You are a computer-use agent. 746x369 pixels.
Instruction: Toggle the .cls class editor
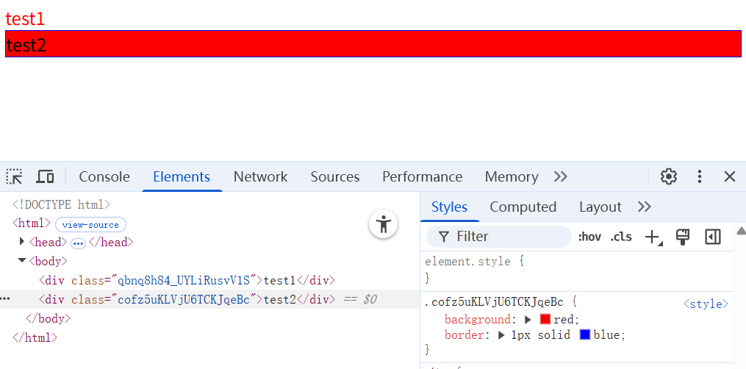621,237
